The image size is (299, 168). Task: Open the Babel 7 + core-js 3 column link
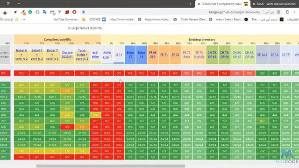pos(52,55)
